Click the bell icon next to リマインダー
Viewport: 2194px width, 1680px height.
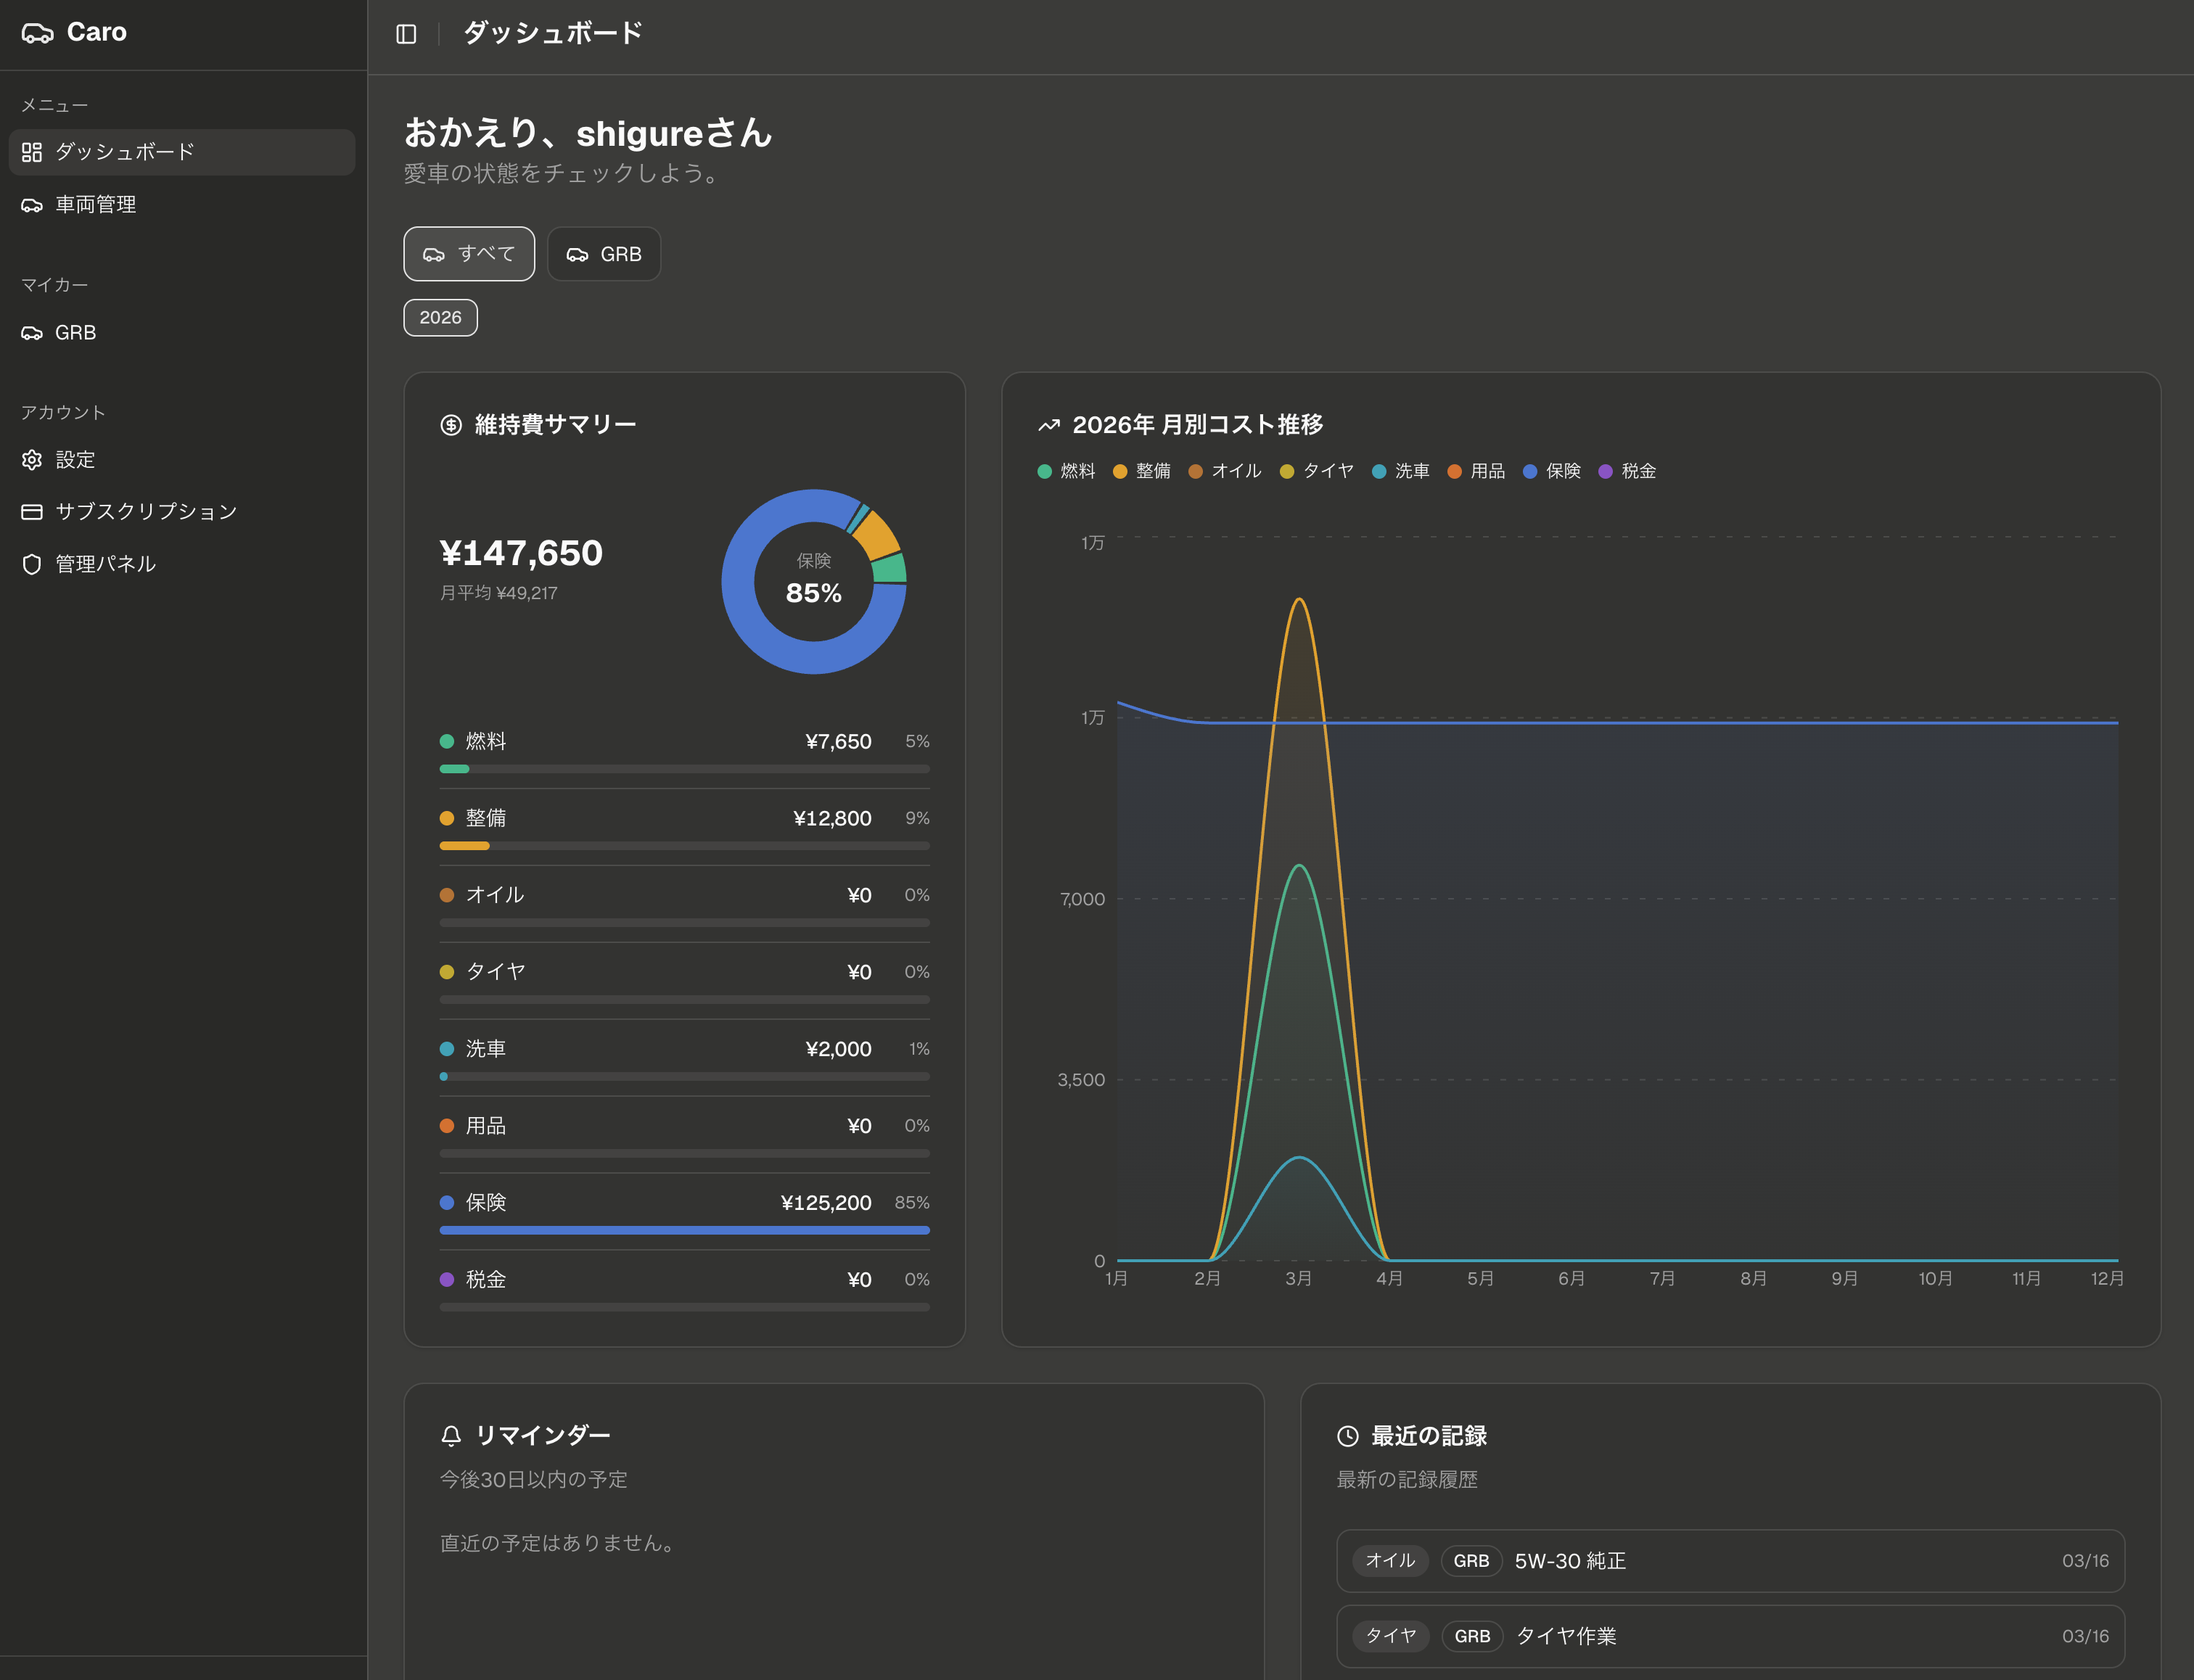point(451,1436)
